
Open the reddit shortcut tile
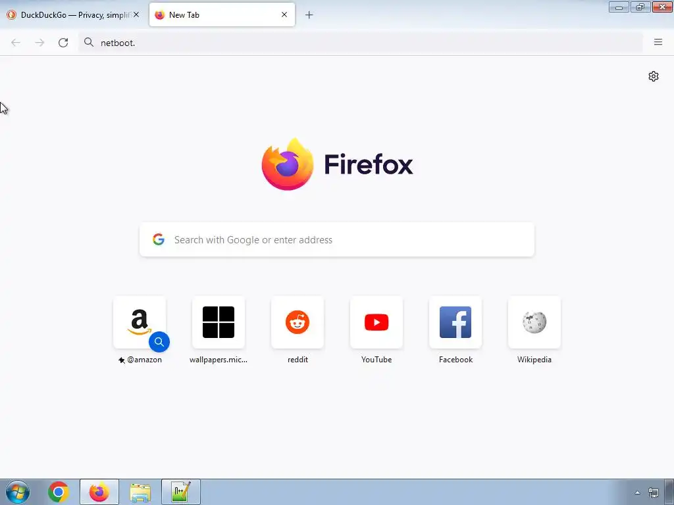tap(298, 322)
